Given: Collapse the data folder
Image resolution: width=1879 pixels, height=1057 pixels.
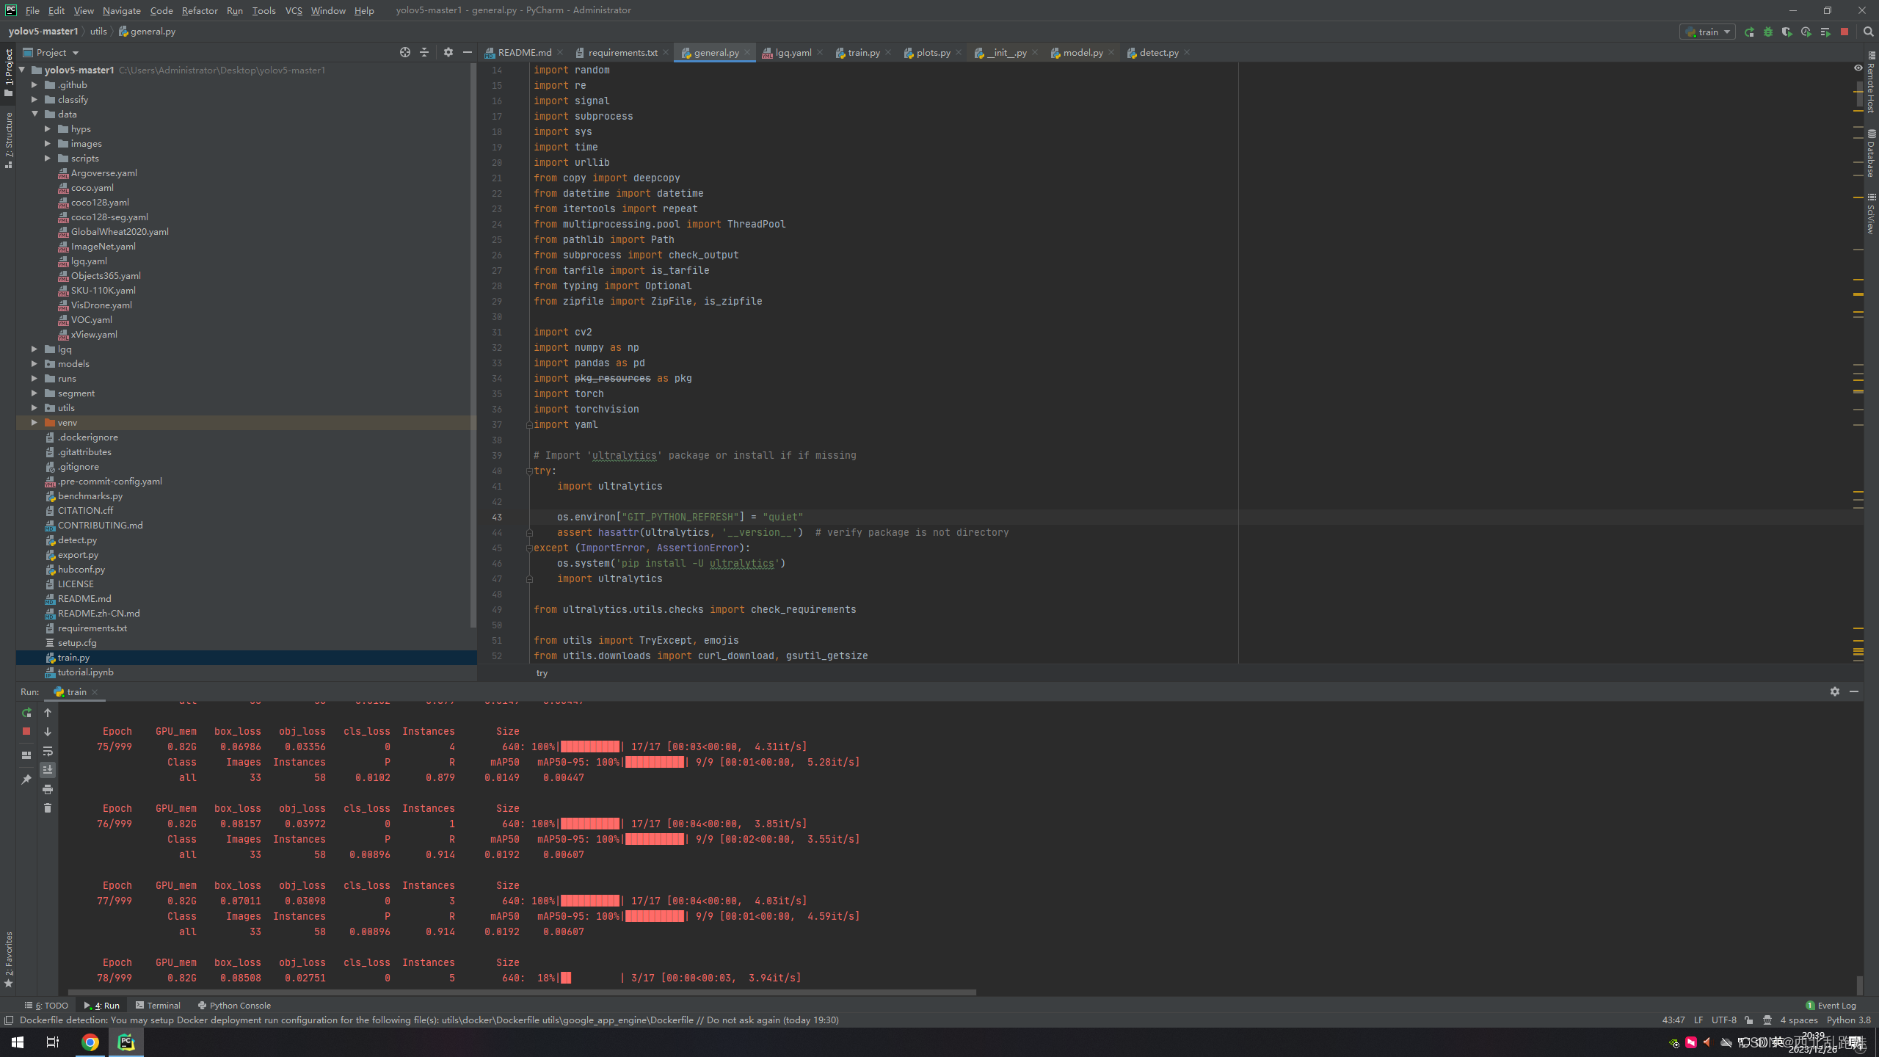Looking at the screenshot, I should click(34, 114).
